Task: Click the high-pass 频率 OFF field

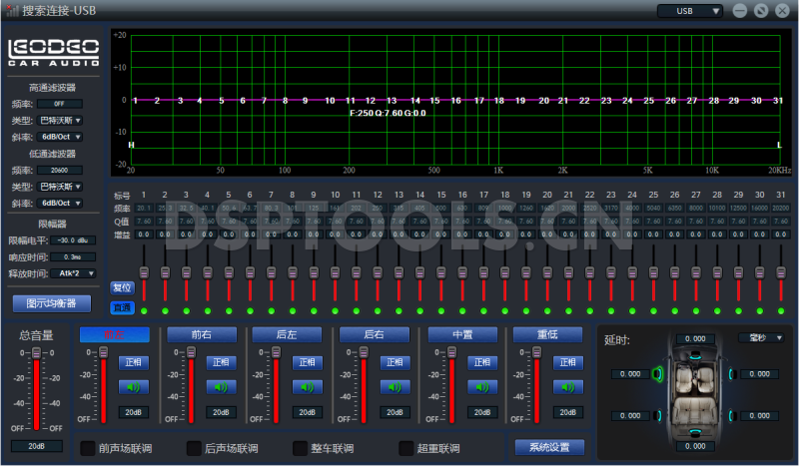Action: (60, 104)
